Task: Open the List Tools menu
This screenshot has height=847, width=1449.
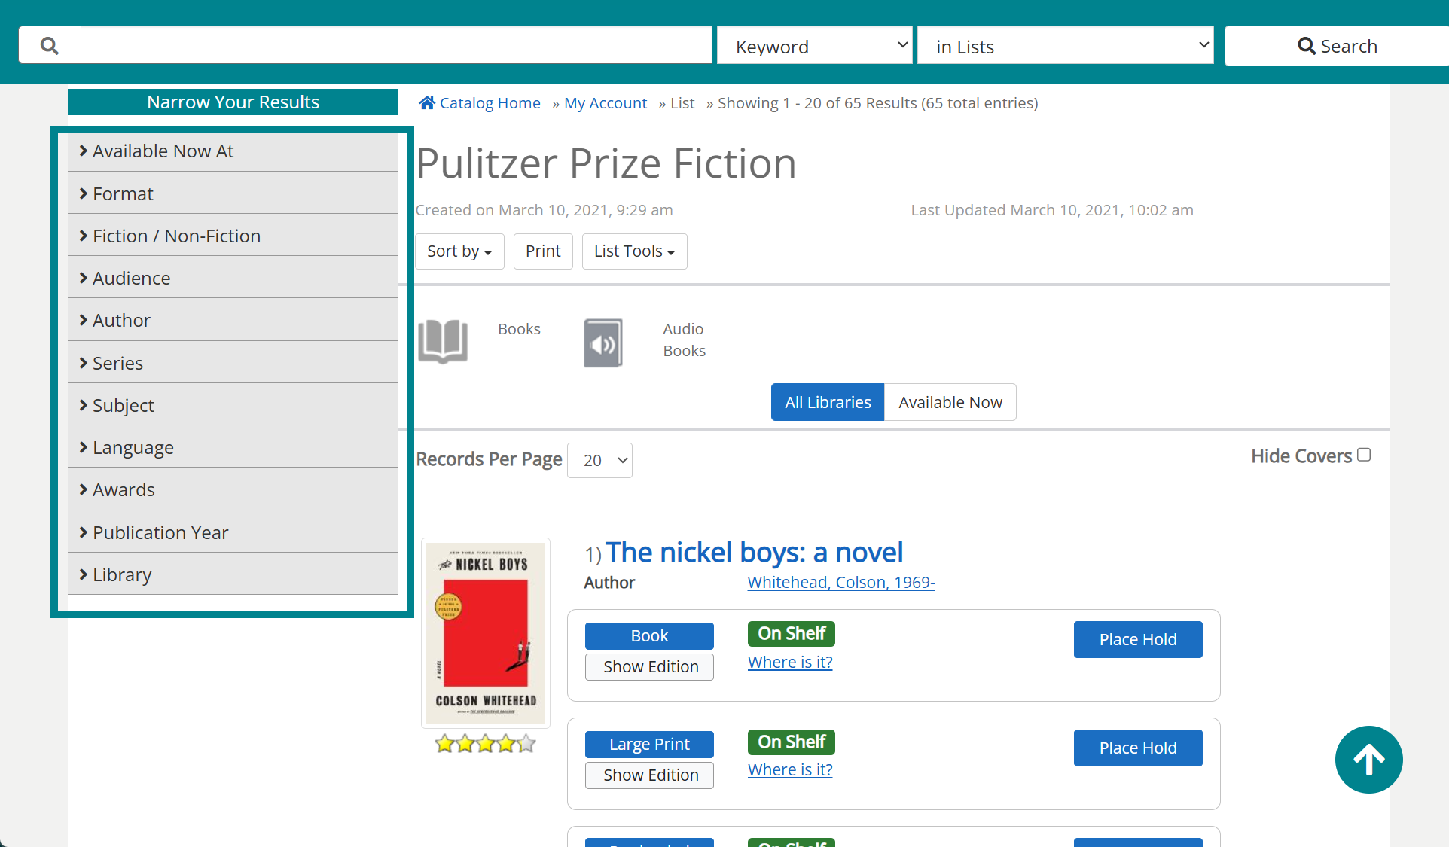Action: (634, 251)
